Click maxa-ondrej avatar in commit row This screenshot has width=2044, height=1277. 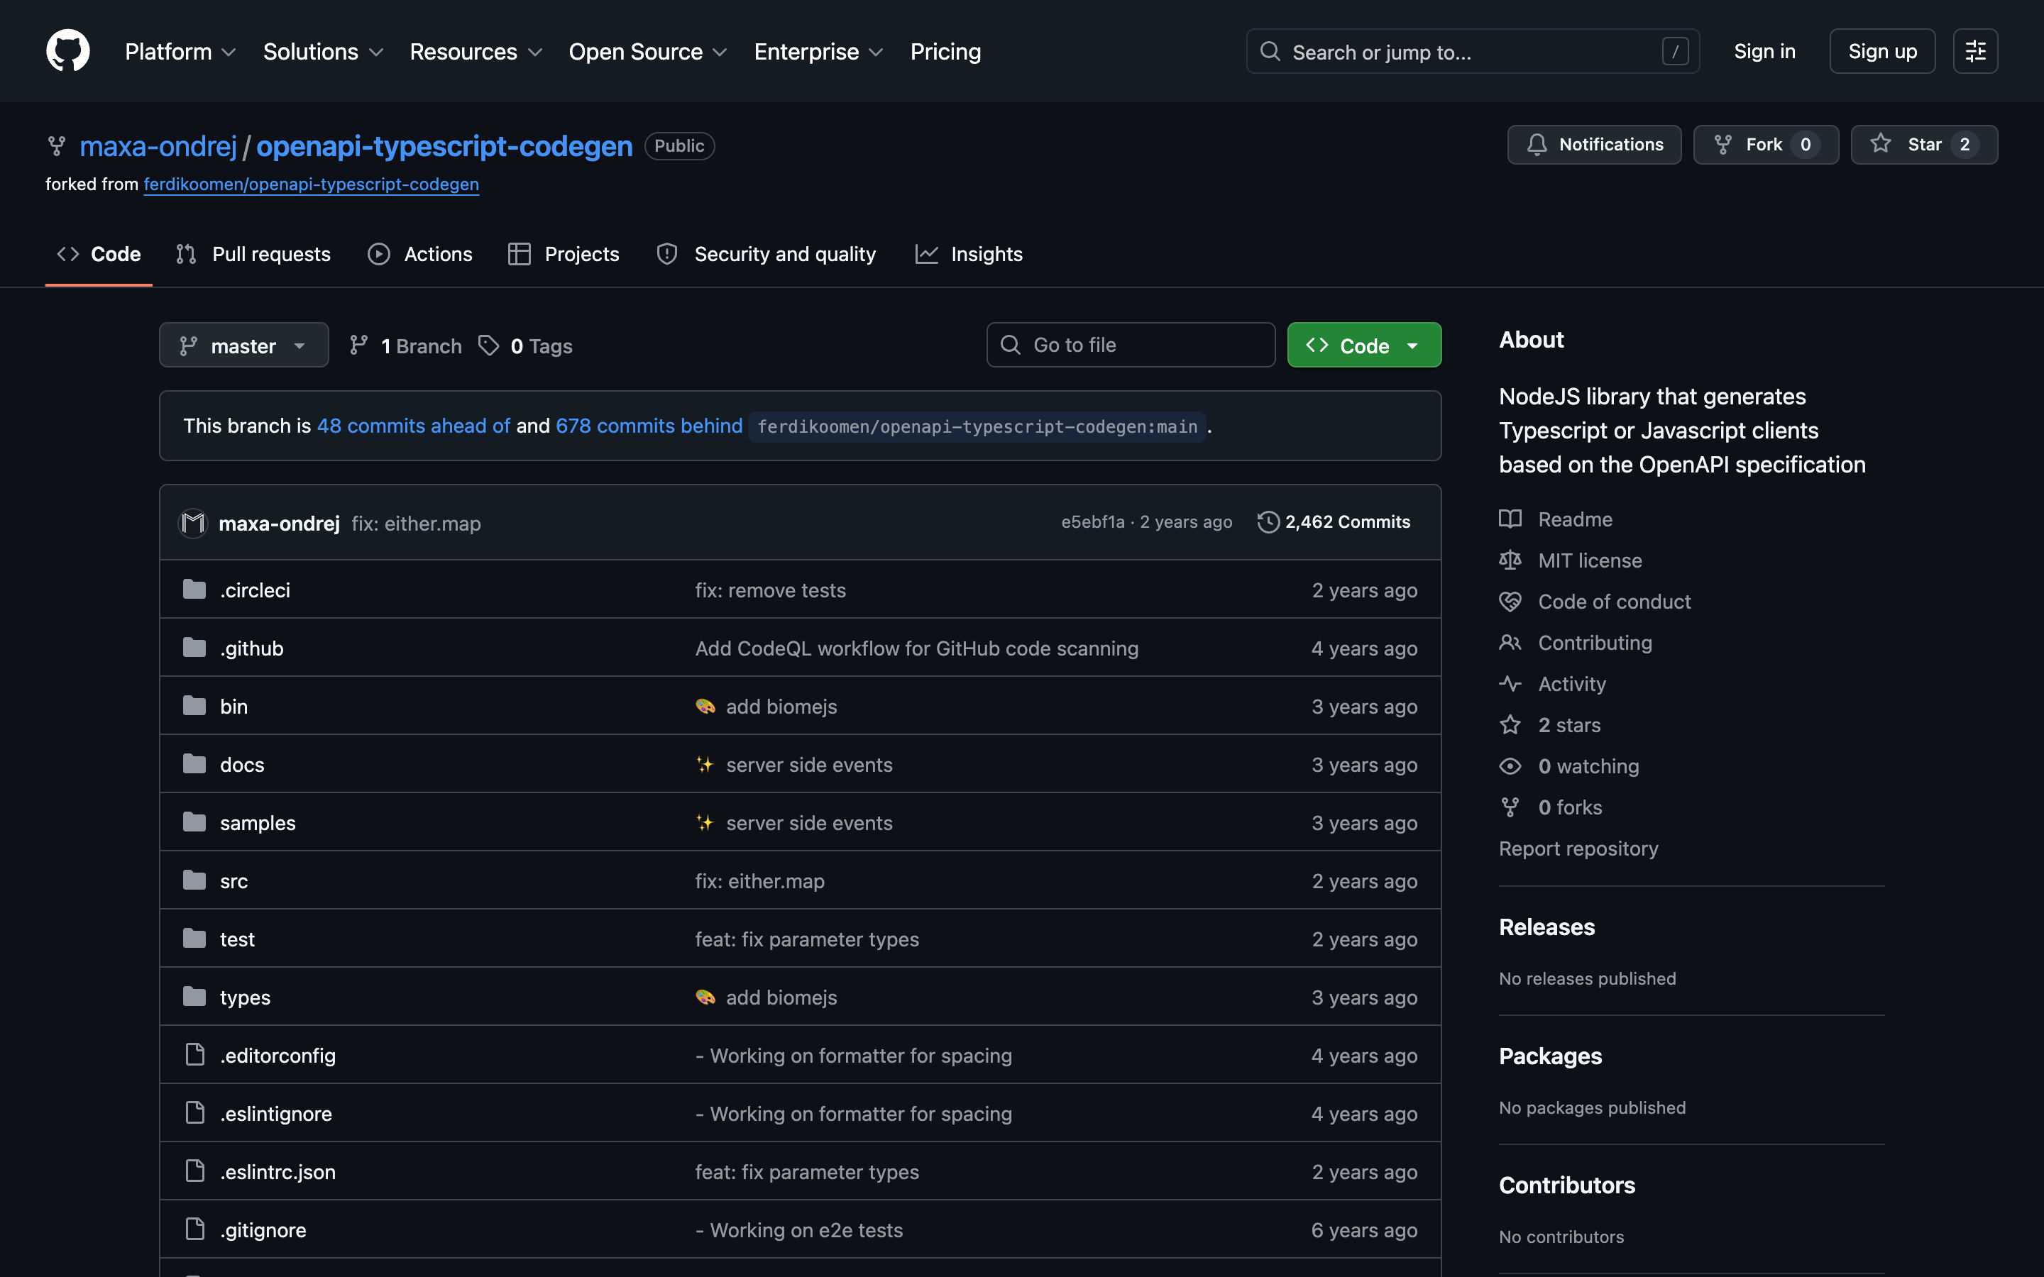[x=194, y=523]
